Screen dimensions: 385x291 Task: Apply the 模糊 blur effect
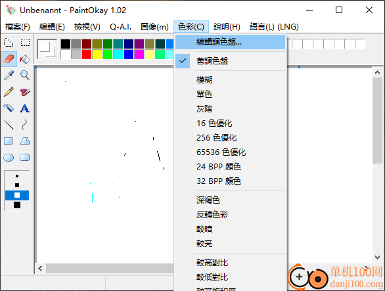[x=231, y=79]
